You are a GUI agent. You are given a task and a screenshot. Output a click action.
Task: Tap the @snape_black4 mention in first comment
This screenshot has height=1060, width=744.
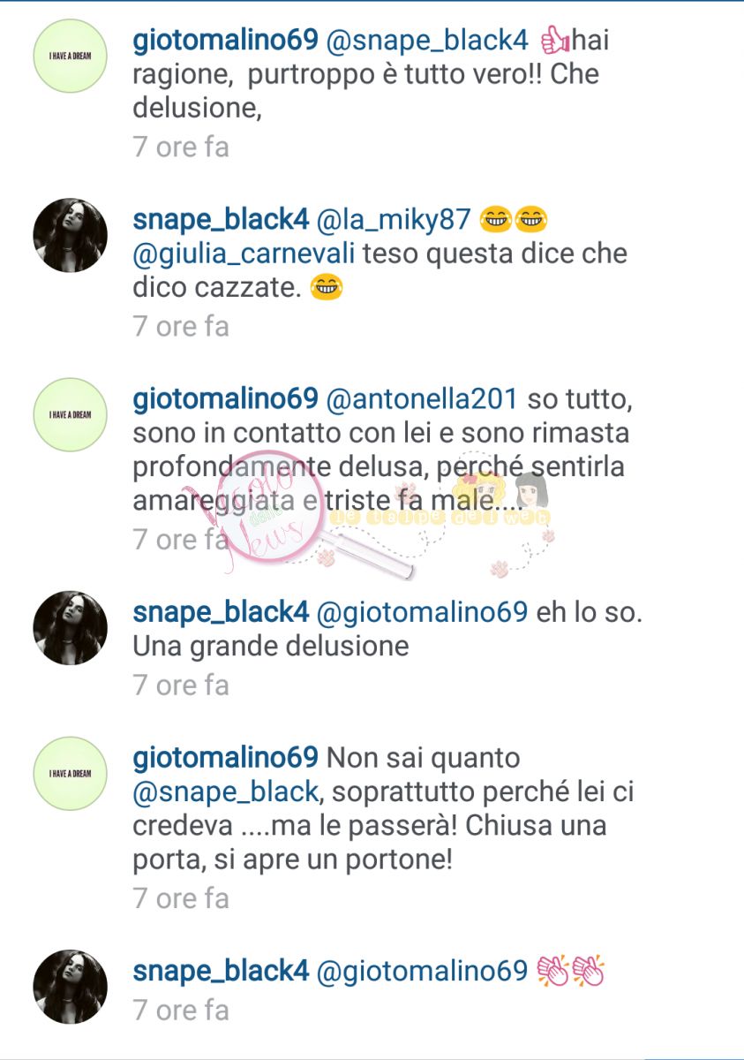coord(427,40)
